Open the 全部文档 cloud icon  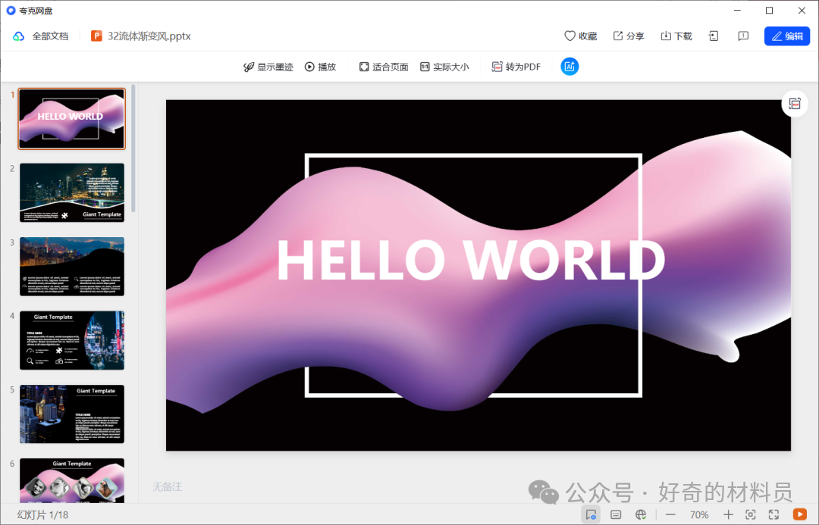18,36
